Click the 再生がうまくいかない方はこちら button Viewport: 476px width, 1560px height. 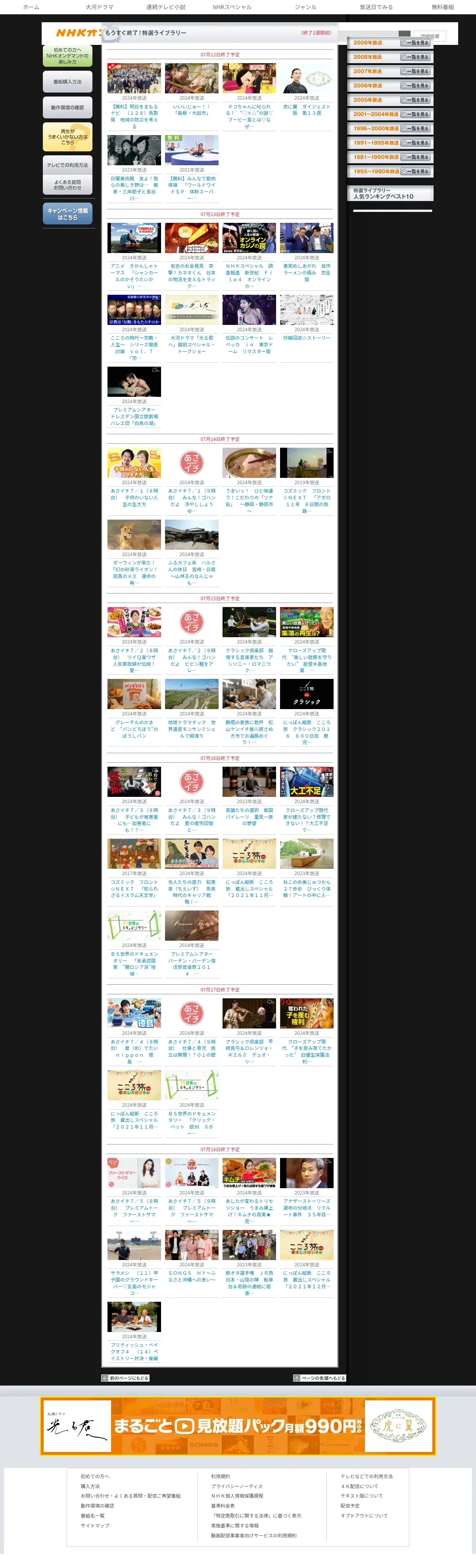68,137
